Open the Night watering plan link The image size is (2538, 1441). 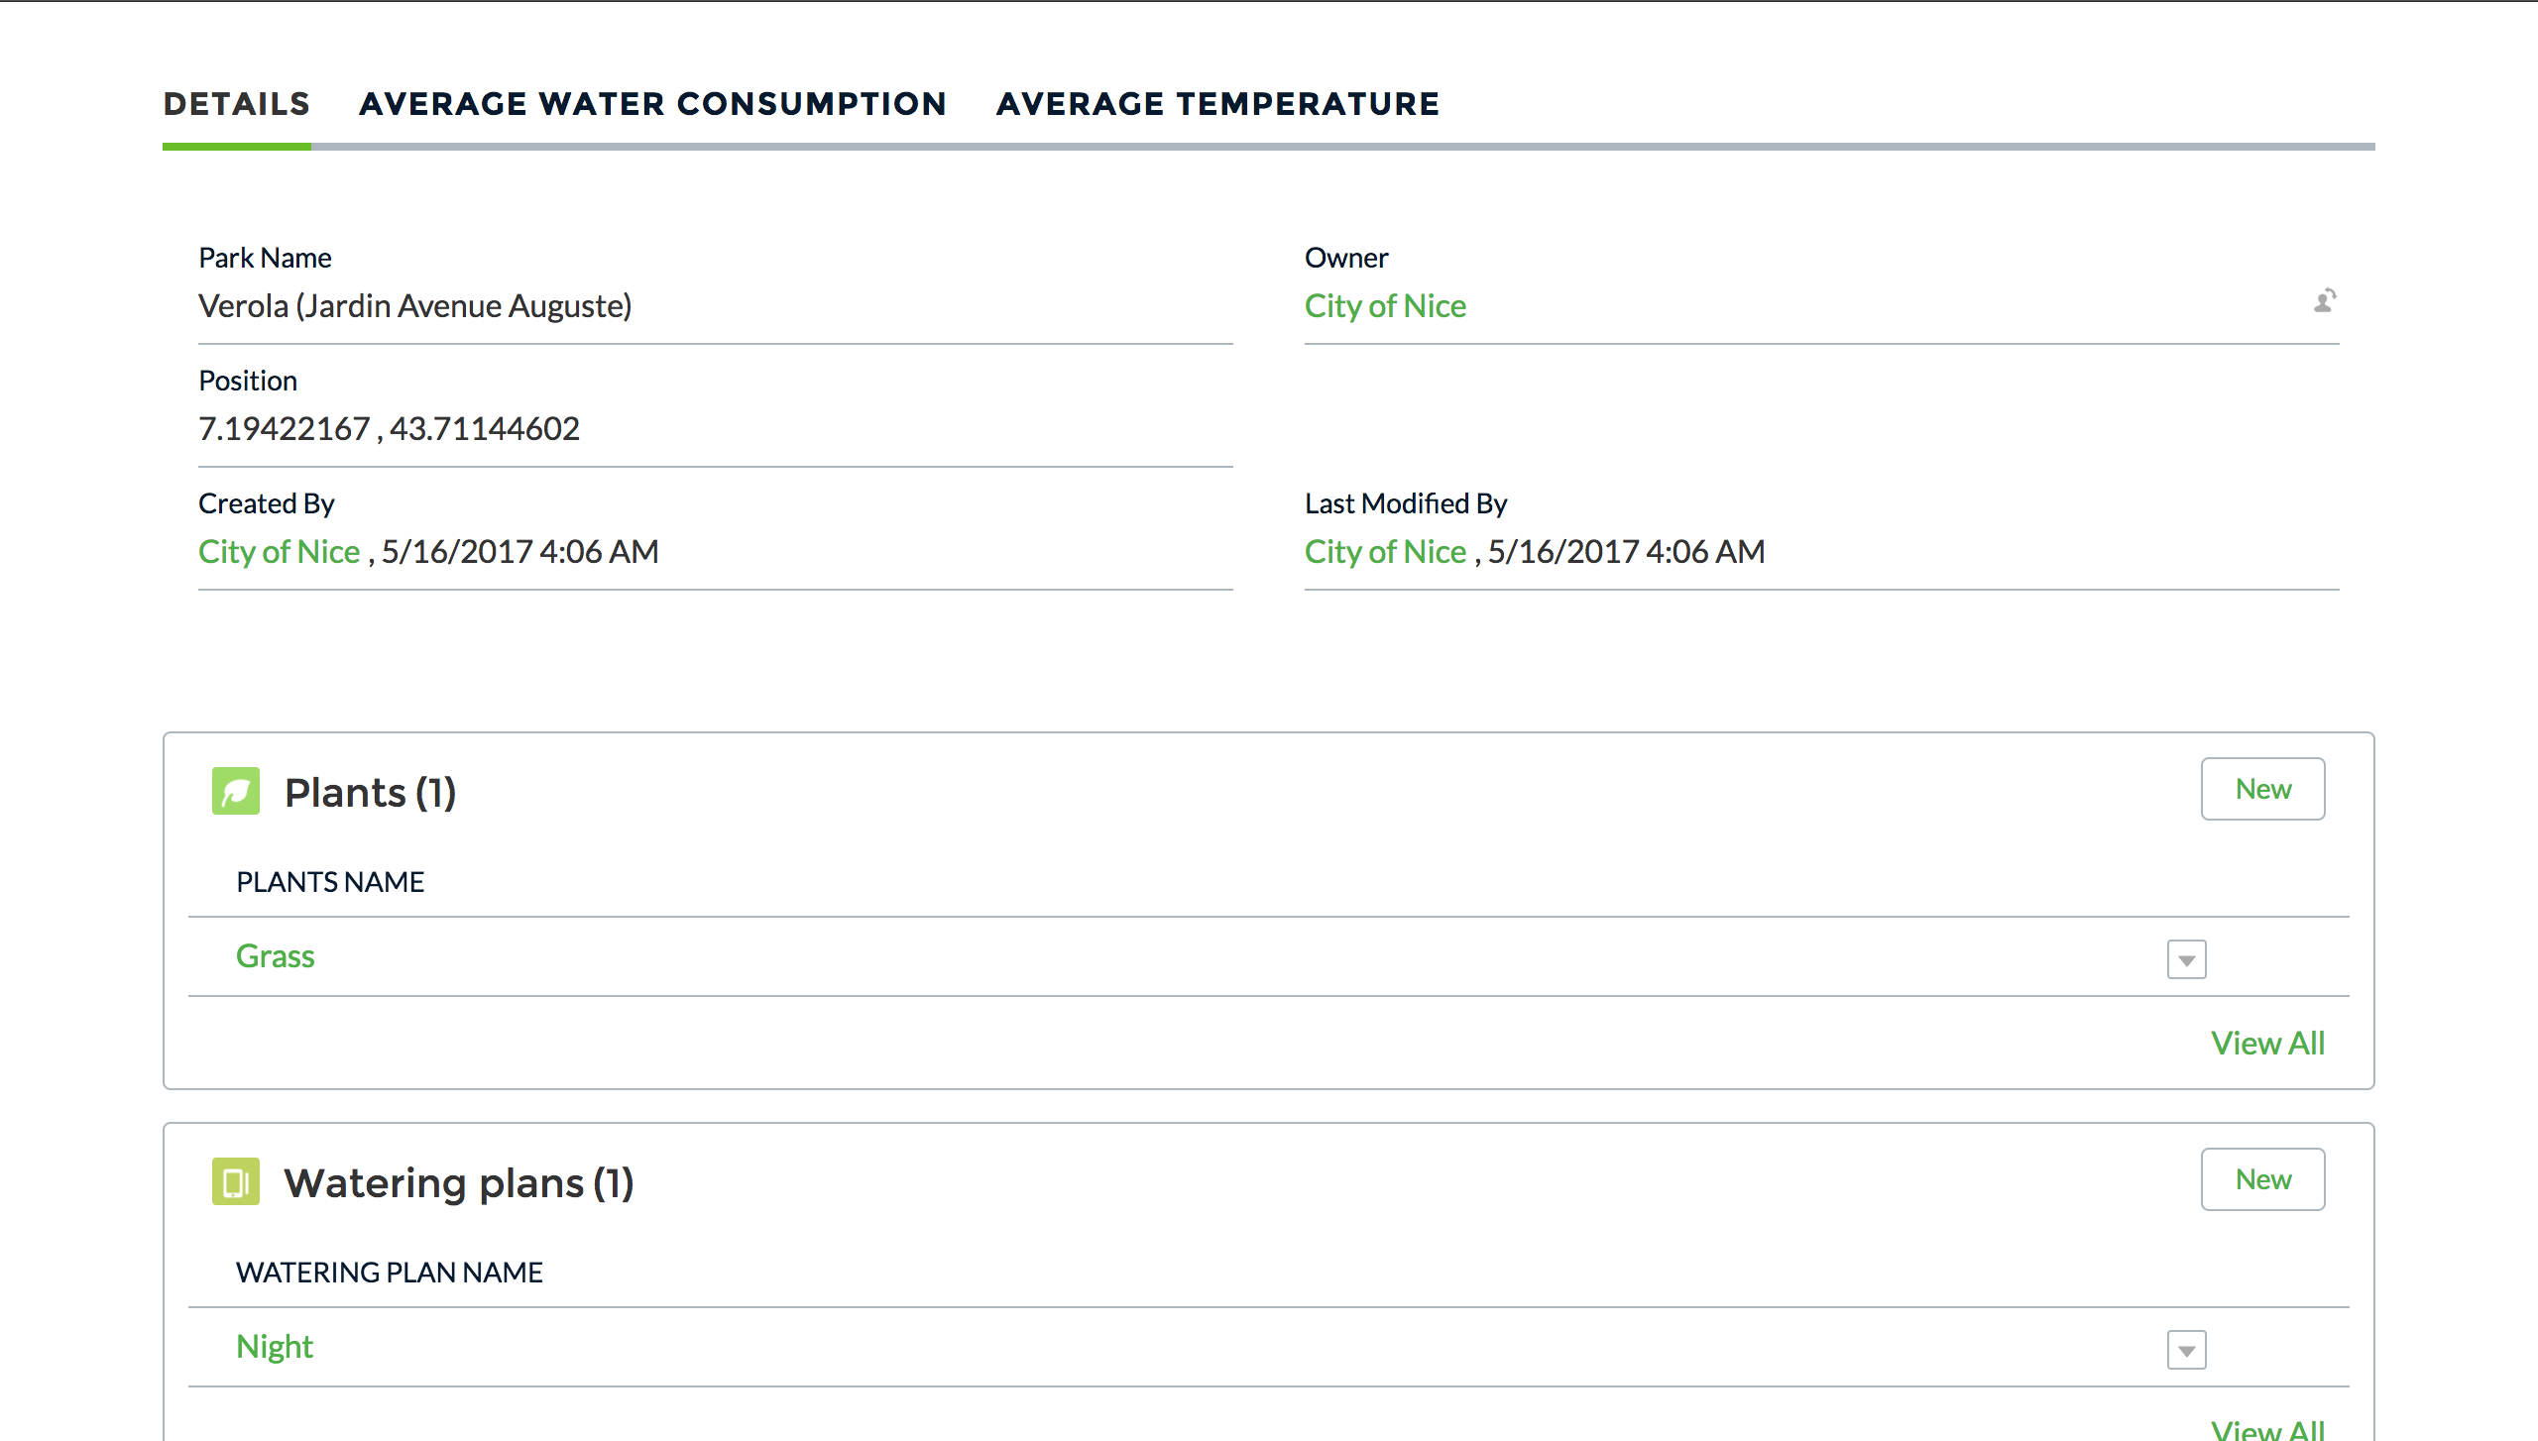click(274, 1347)
